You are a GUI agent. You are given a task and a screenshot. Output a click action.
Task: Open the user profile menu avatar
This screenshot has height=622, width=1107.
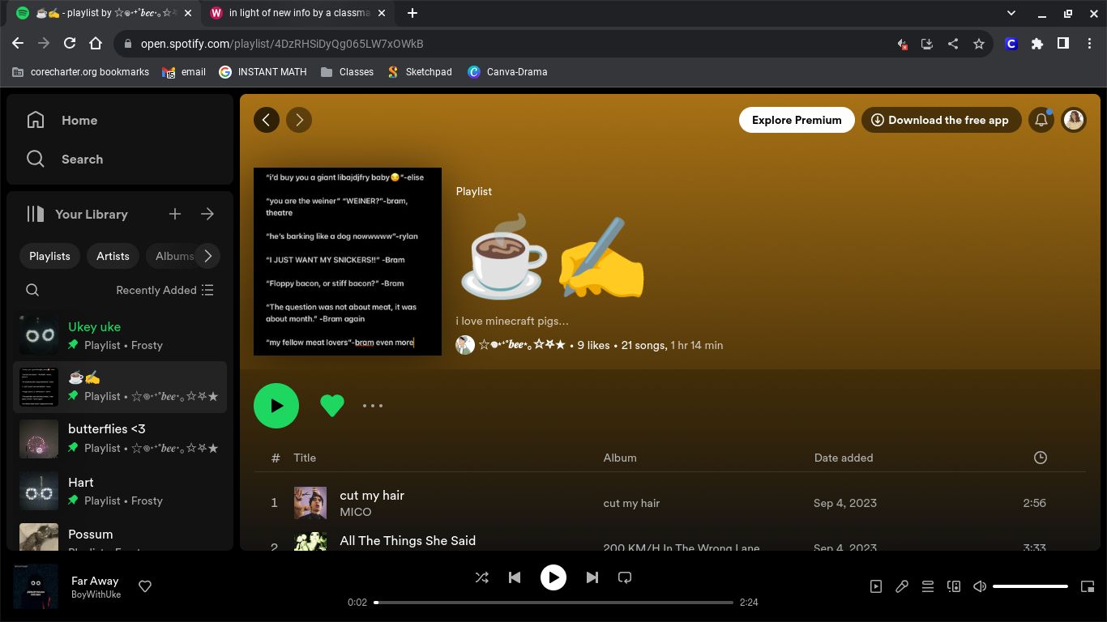click(x=1074, y=120)
